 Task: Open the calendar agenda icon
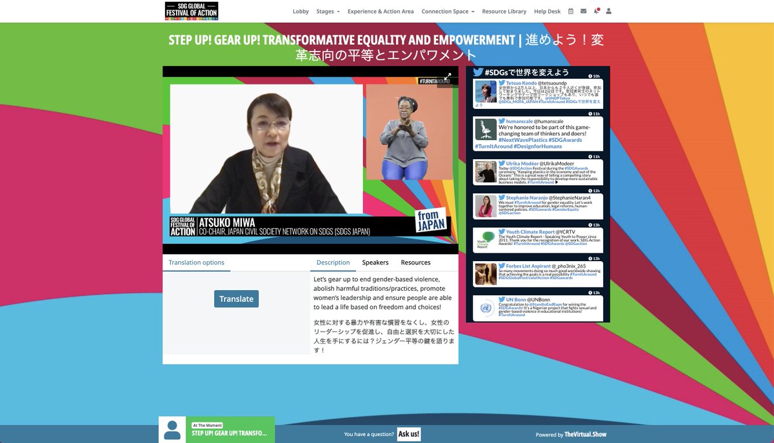click(x=571, y=12)
